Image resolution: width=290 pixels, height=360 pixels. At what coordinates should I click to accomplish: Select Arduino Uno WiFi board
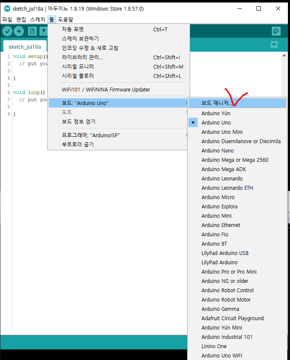click(x=237, y=355)
